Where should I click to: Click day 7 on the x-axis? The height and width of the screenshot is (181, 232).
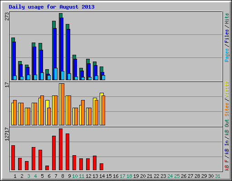[x=56, y=176]
